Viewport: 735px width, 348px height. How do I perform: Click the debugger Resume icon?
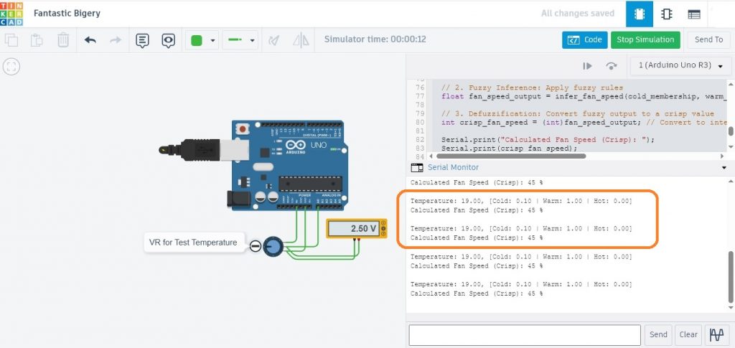(x=587, y=66)
